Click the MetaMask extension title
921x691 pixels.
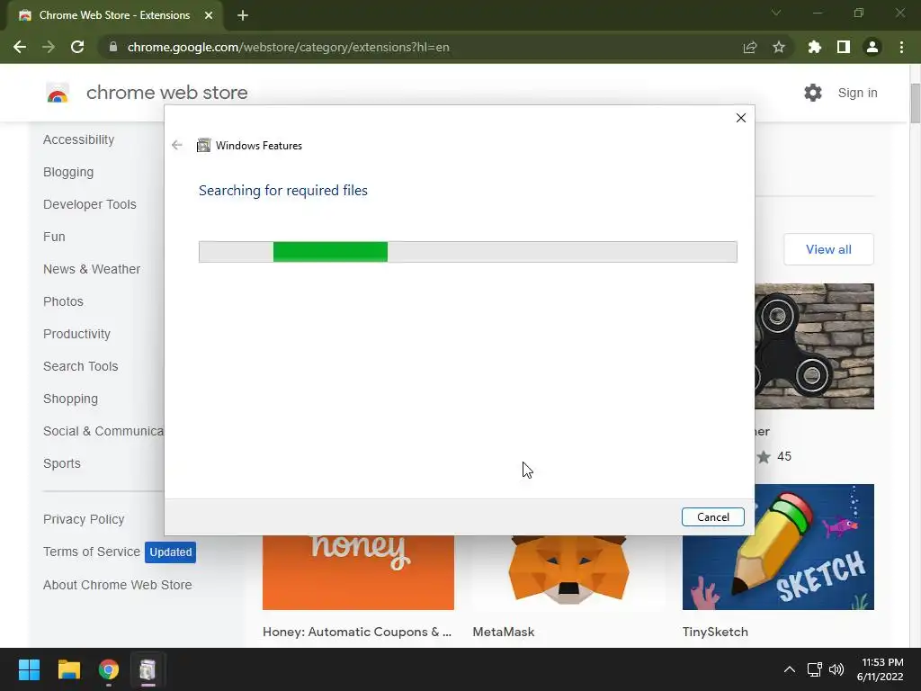click(504, 632)
